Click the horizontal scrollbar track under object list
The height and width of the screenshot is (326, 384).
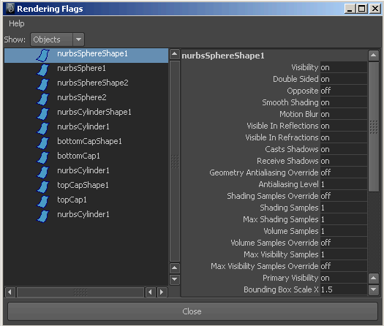pos(80,292)
